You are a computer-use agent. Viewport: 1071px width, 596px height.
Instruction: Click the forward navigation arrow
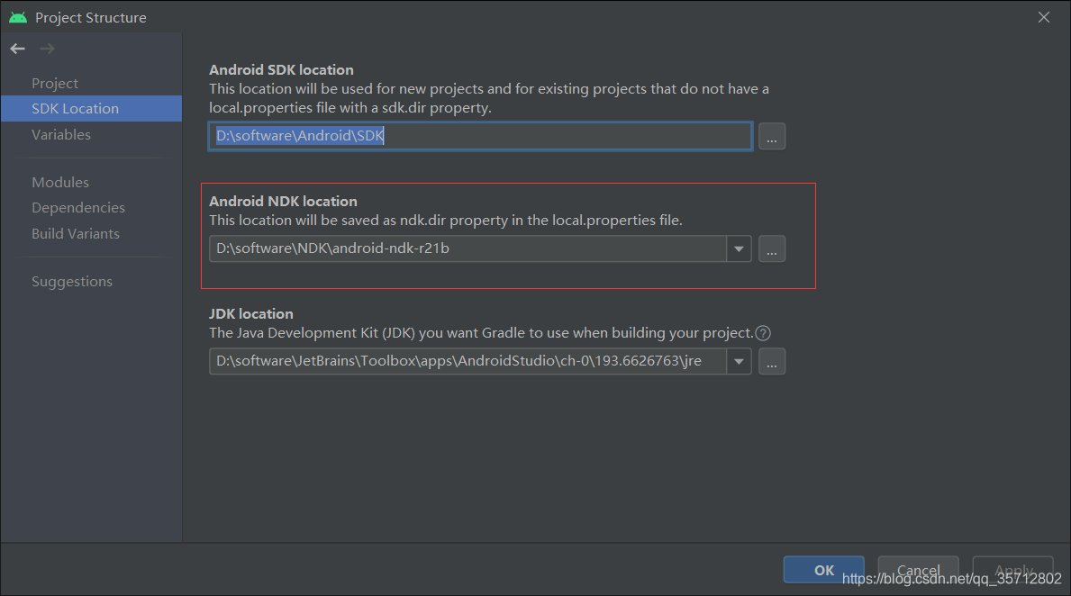47,49
